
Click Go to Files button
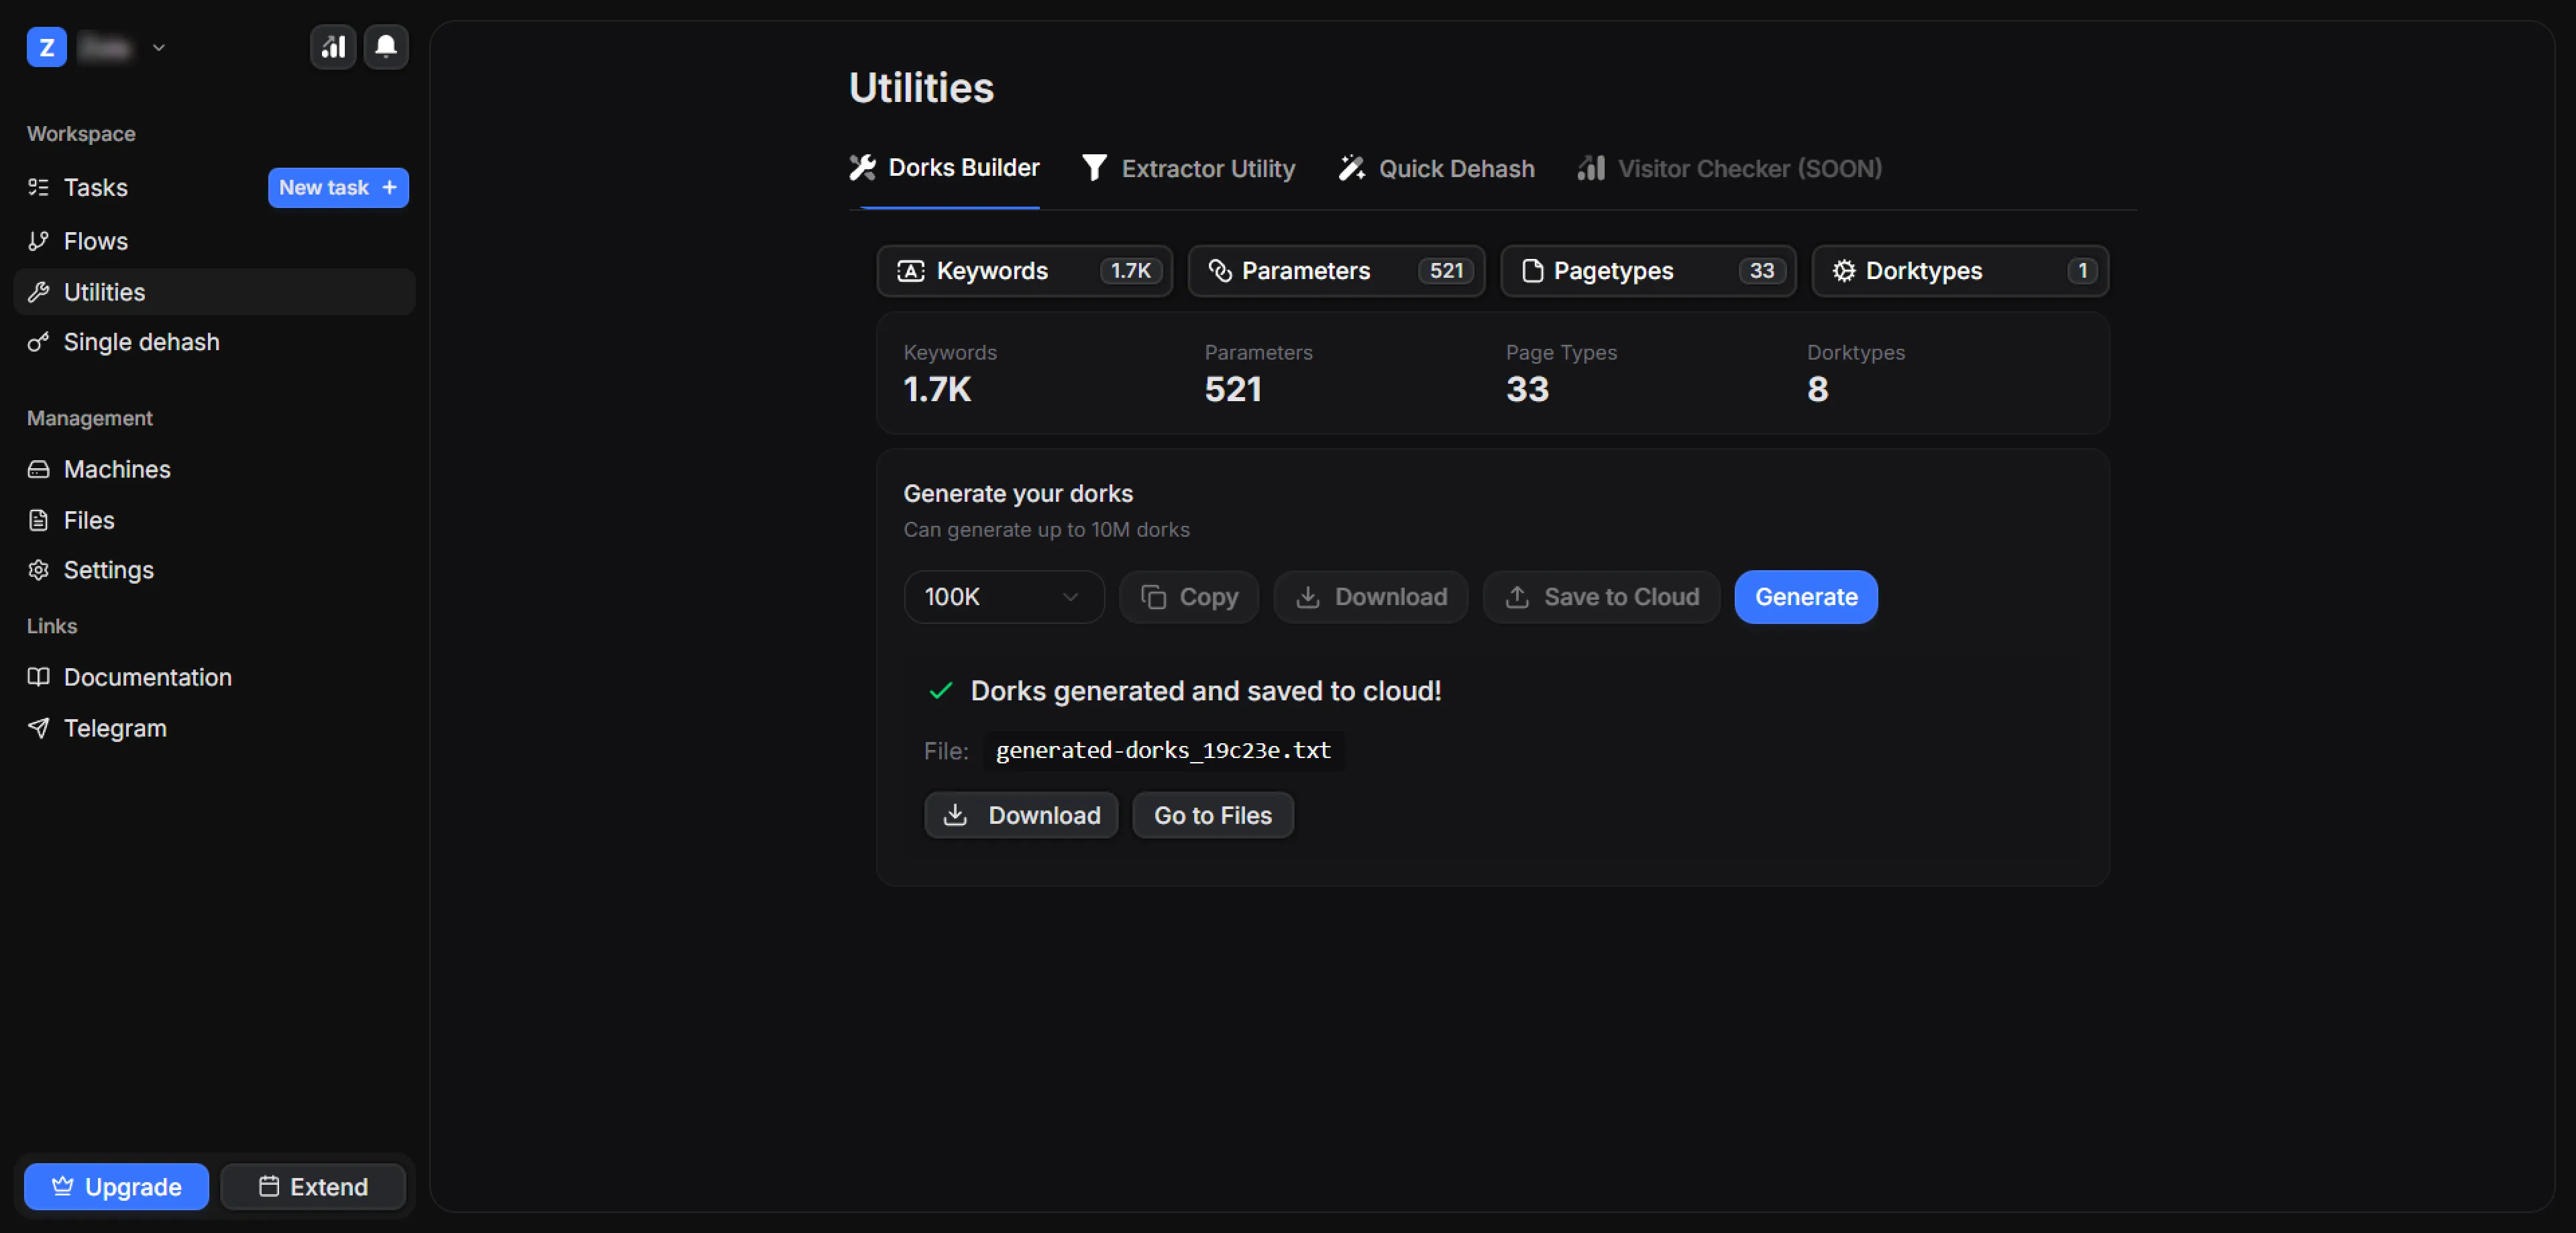pos(1212,816)
